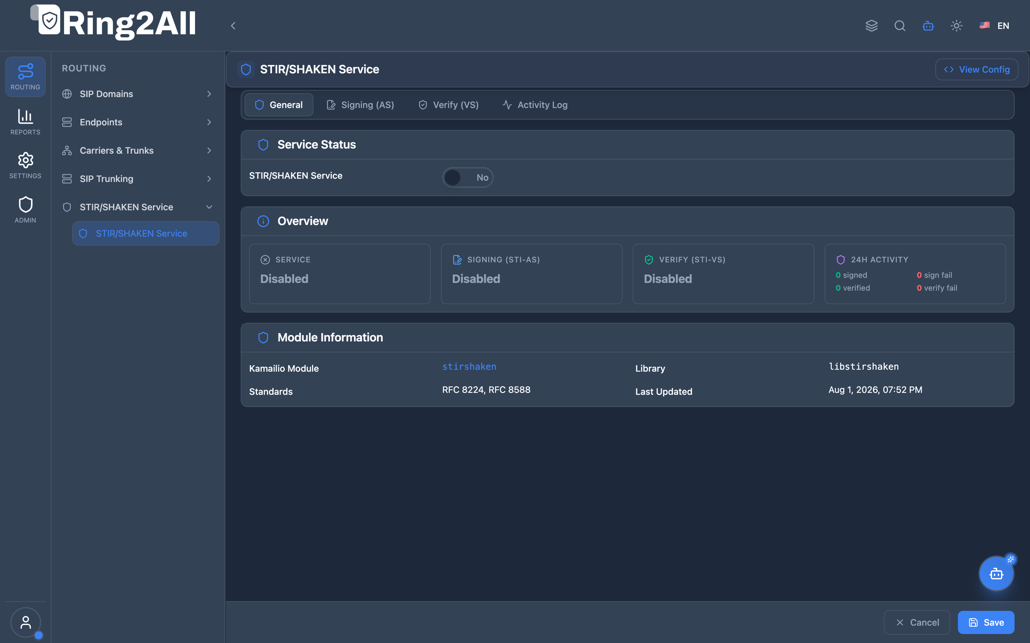Expand the SIP Trunking menu
Screen dimensions: 1030x643
137,179
